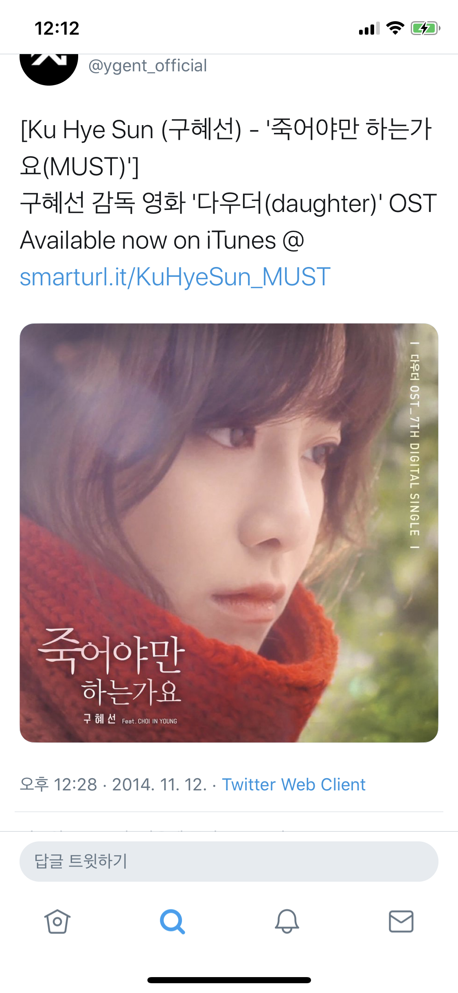Open the Notifications bell tab
458x993 pixels.
point(287,921)
